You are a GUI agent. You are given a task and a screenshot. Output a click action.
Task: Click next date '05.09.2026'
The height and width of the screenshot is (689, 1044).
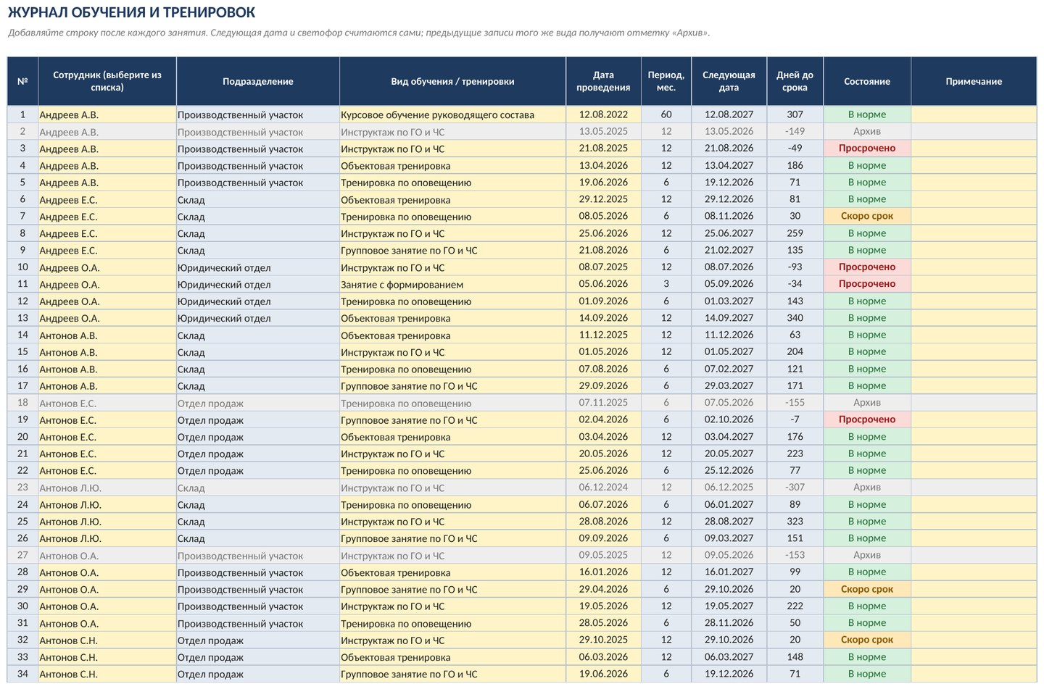point(729,284)
